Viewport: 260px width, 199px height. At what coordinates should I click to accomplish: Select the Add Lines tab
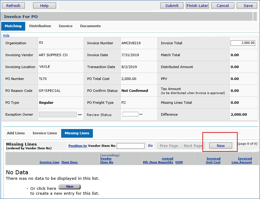(16, 133)
